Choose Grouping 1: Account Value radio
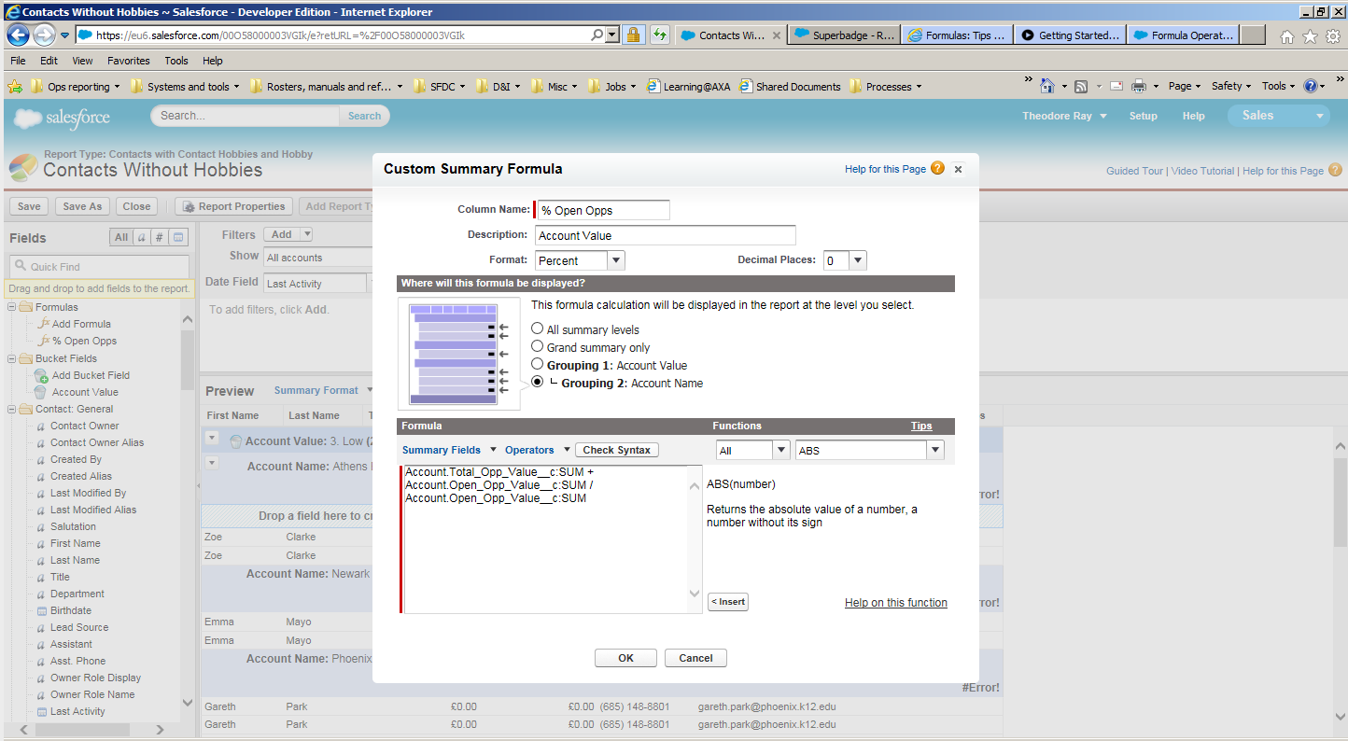Viewport: 1348px width, 741px height. [x=537, y=364]
